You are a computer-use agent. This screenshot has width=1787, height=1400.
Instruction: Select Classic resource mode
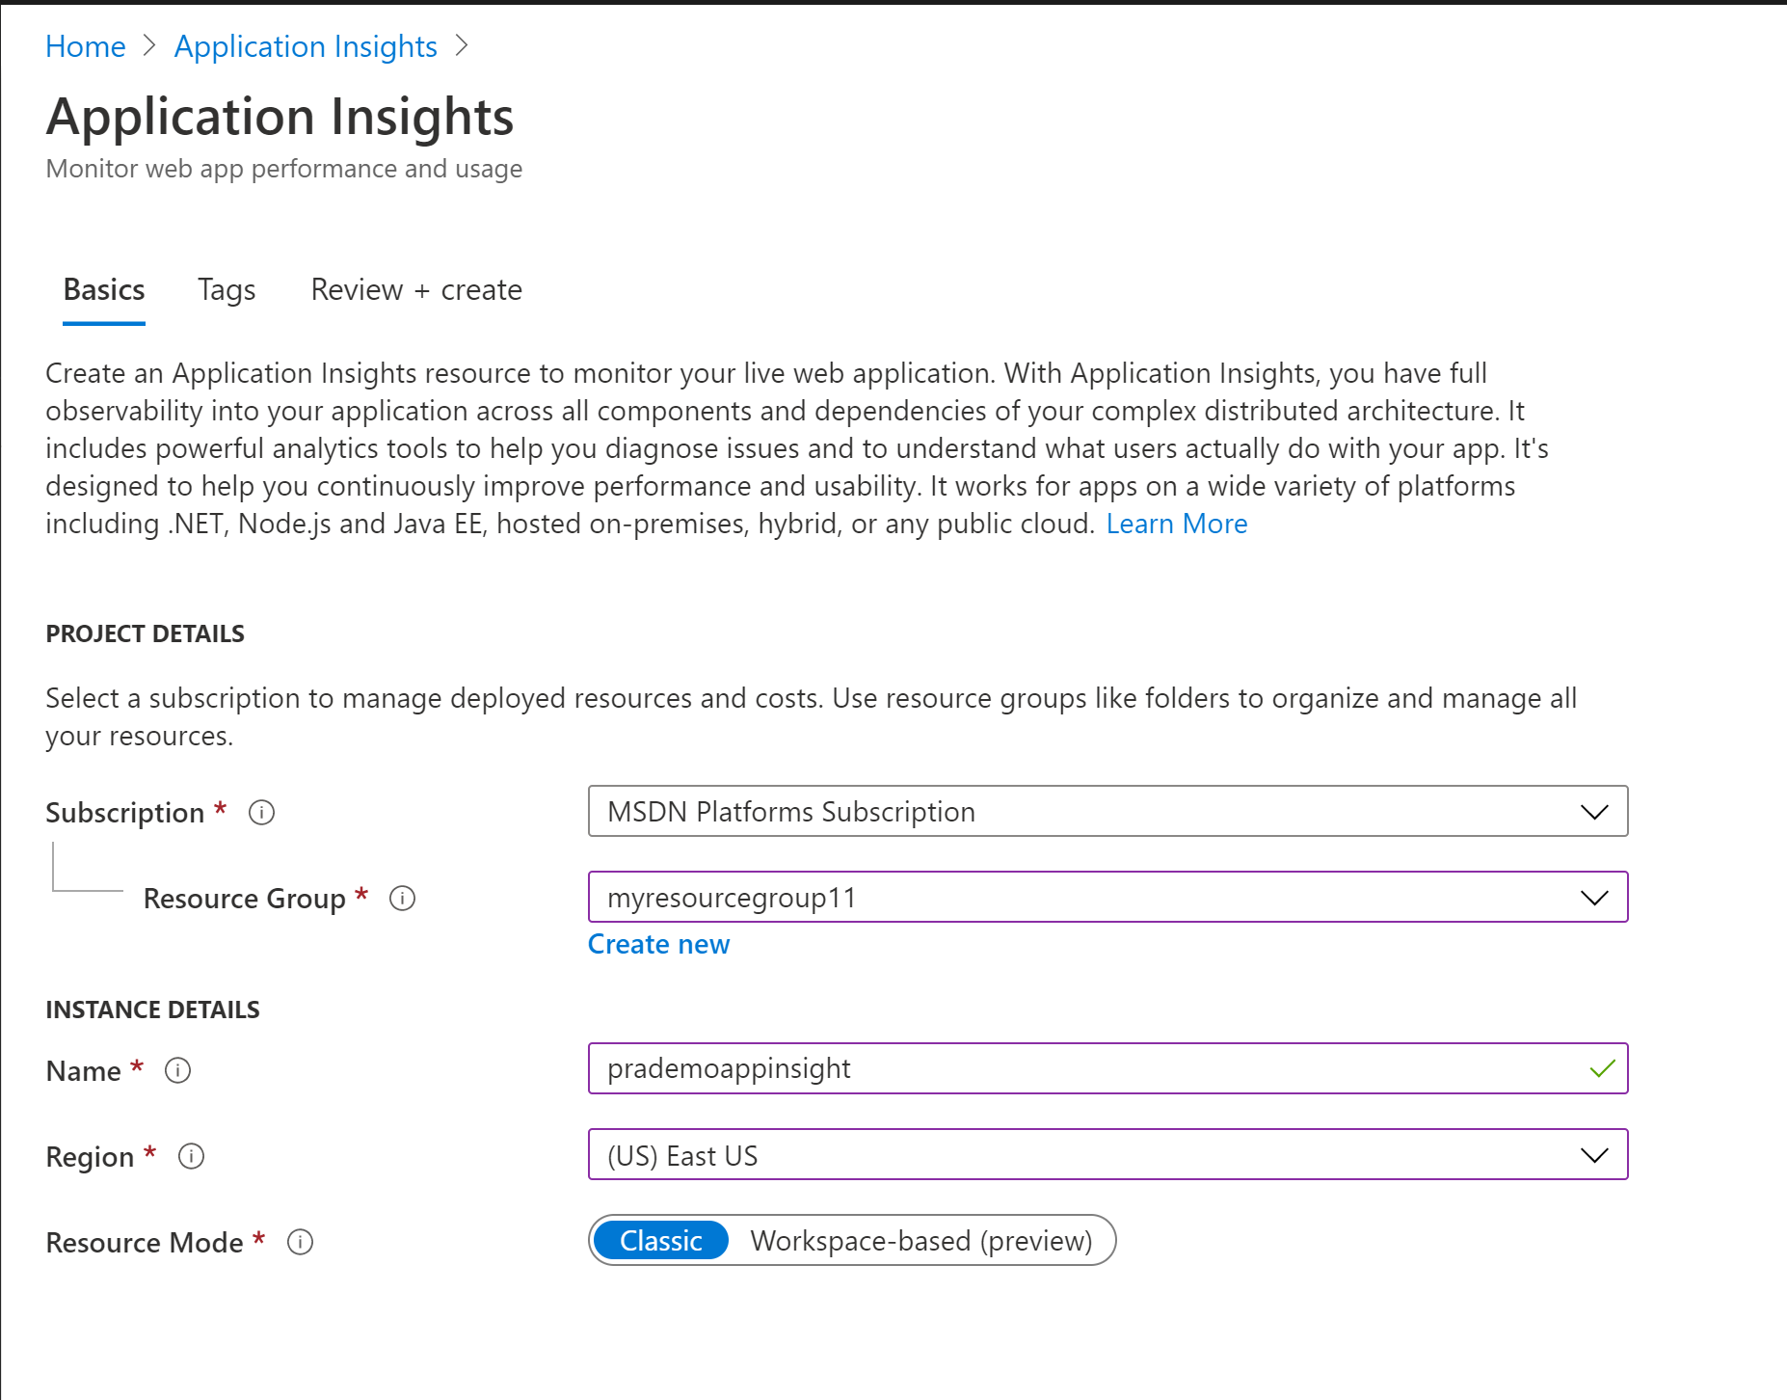coord(661,1240)
